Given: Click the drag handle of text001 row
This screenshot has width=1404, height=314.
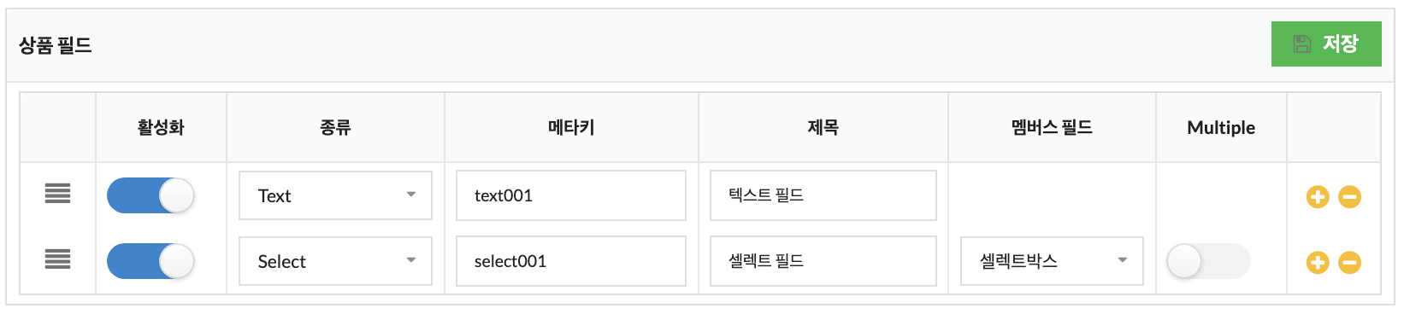Looking at the screenshot, I should (x=57, y=194).
